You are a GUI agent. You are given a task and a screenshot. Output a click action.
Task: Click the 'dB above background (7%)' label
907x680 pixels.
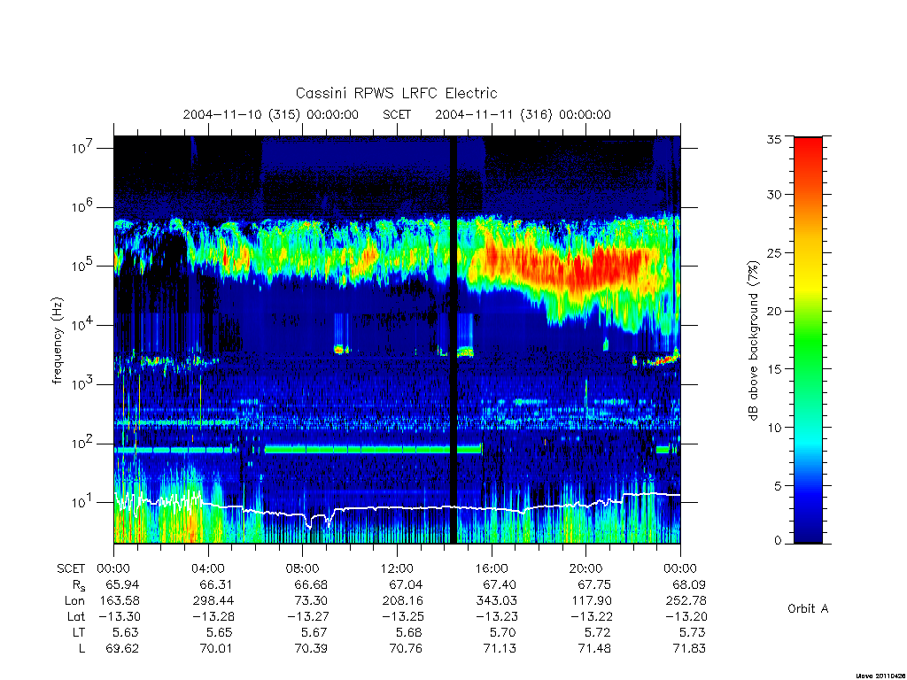[x=753, y=340]
